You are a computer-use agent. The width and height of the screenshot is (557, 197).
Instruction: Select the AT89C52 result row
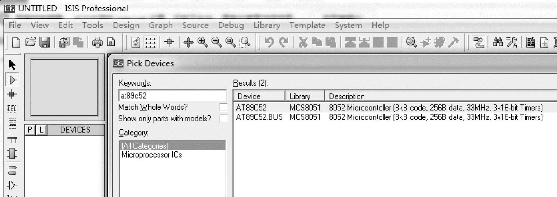click(395, 108)
